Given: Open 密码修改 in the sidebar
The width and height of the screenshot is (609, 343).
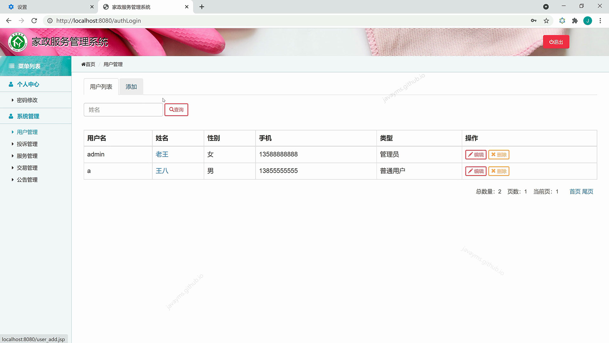Looking at the screenshot, I should pos(27,100).
